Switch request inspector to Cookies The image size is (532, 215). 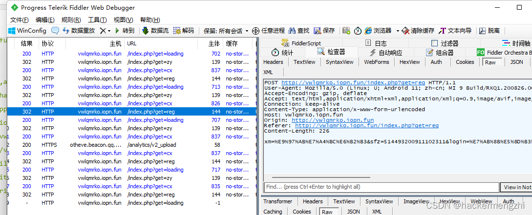click(x=465, y=62)
